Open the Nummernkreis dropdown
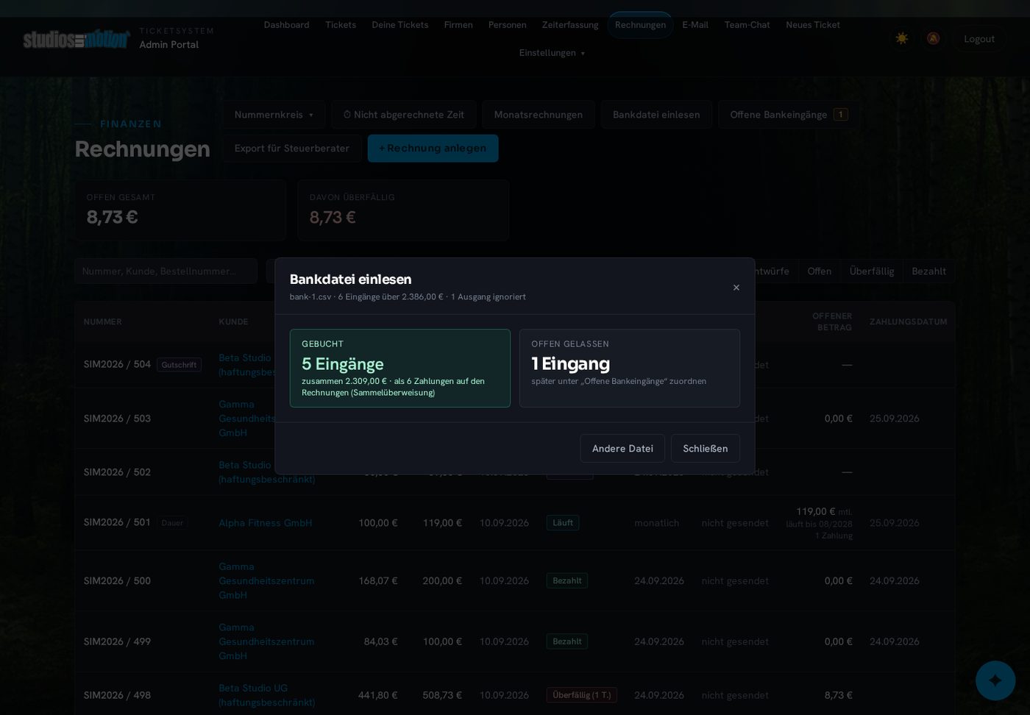 pyautogui.click(x=274, y=115)
